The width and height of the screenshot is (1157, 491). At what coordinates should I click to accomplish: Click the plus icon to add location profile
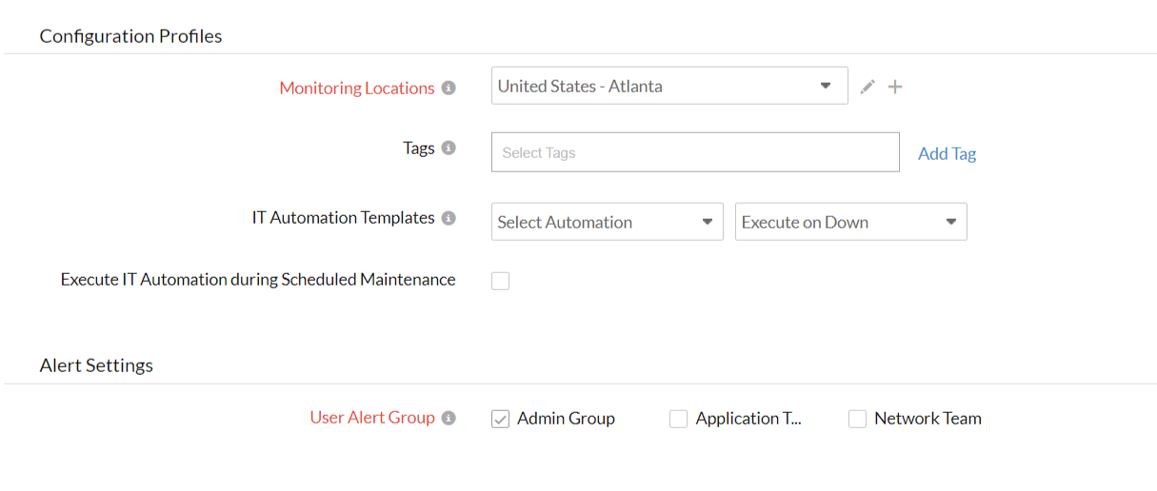pyautogui.click(x=895, y=88)
